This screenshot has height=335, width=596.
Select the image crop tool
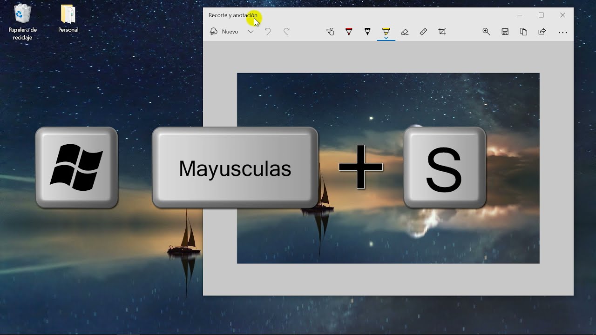(x=442, y=32)
